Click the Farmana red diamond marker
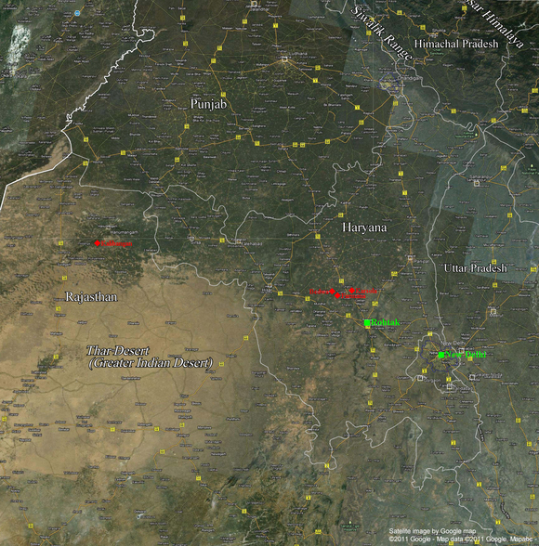The height and width of the screenshot is (546, 539). pos(337,295)
